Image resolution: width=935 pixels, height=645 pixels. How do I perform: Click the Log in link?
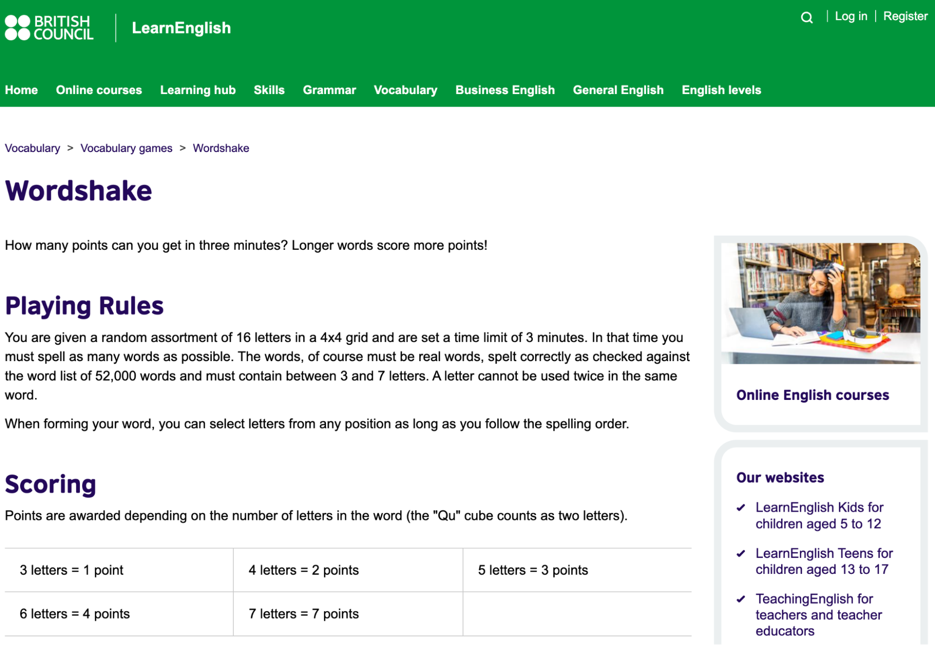(851, 16)
